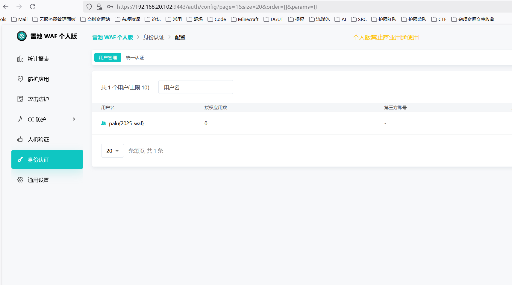
Task: Click the 防护应用 shield icon
Action: coord(20,79)
